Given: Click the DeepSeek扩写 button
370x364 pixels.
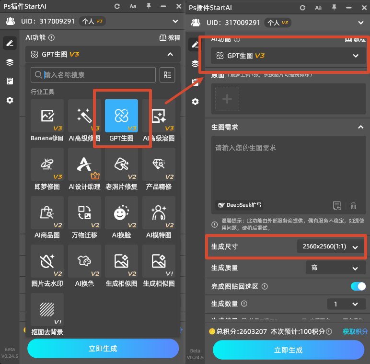Looking at the screenshot, I should coord(239,205).
